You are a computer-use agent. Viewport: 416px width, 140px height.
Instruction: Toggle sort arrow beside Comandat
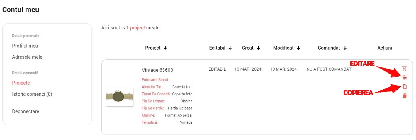[x=345, y=48]
